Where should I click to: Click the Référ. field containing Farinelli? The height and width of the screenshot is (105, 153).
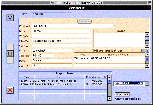[x=51, y=14]
